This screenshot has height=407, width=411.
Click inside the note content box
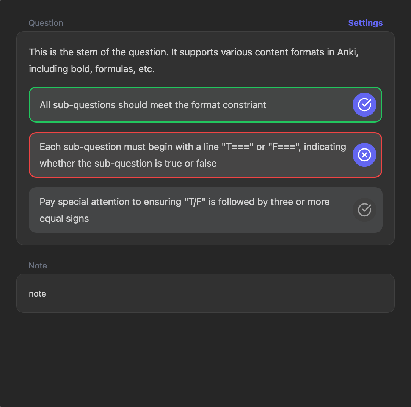point(205,293)
